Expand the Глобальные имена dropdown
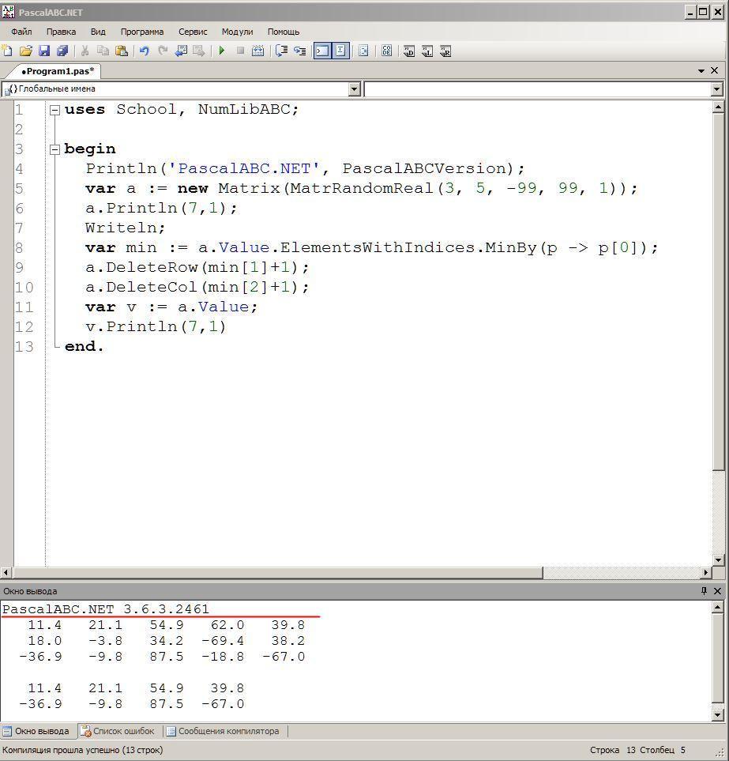Viewport: 729px width, 761px height. [x=355, y=89]
